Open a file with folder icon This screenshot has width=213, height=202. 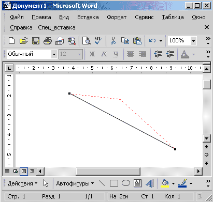(24, 41)
